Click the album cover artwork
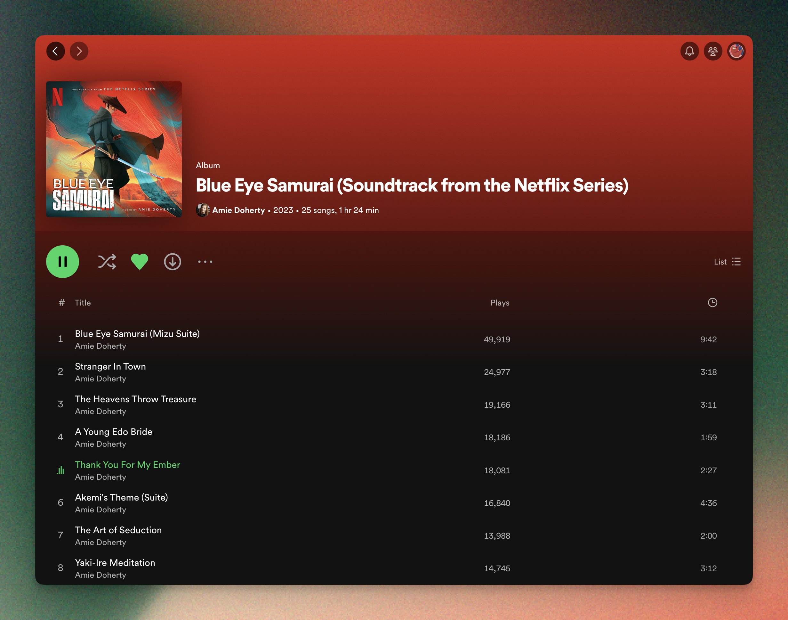Screen dimensions: 788x620 tap(114, 149)
